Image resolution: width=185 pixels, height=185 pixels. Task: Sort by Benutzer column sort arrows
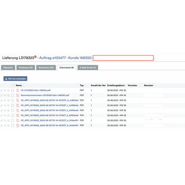[155, 85]
